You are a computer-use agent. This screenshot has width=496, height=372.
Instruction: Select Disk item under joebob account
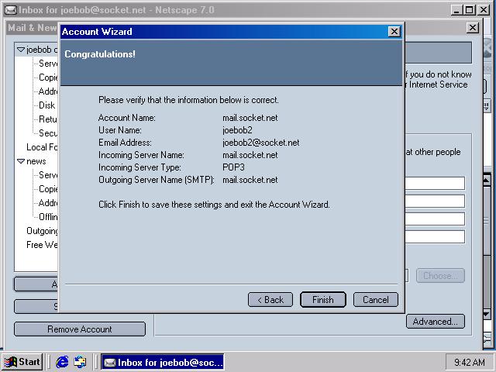46,105
